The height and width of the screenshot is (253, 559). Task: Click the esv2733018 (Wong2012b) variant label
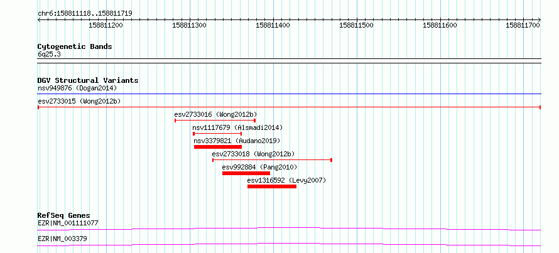coord(253,154)
